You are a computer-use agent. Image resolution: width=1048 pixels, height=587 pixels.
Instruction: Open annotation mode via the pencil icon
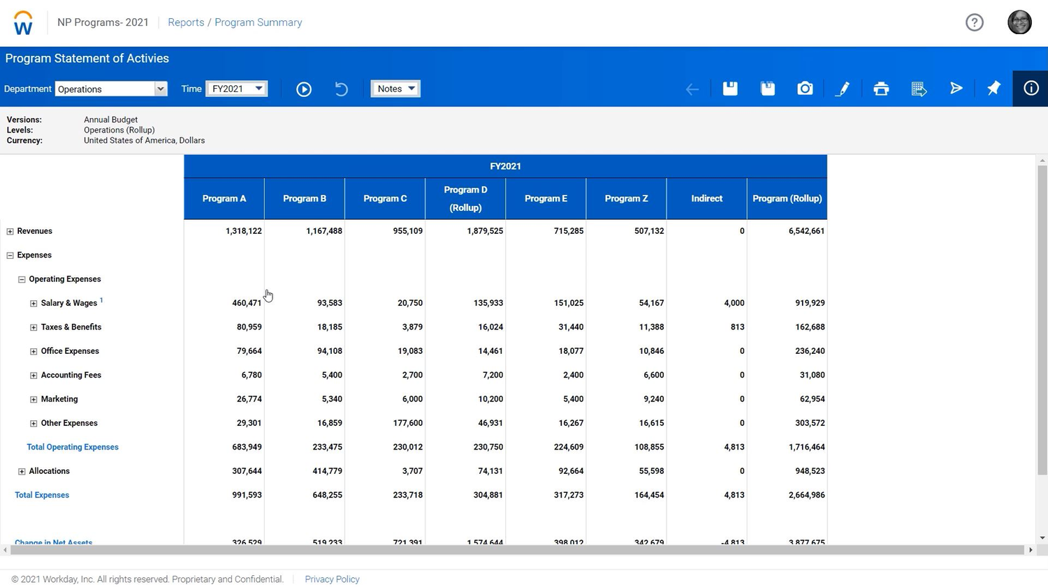point(843,89)
